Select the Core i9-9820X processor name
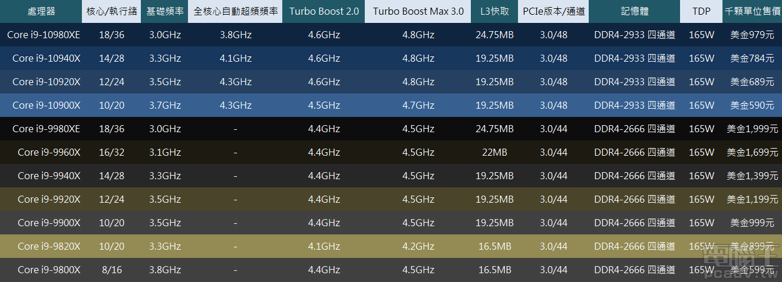This screenshot has width=782, height=282. click(49, 246)
